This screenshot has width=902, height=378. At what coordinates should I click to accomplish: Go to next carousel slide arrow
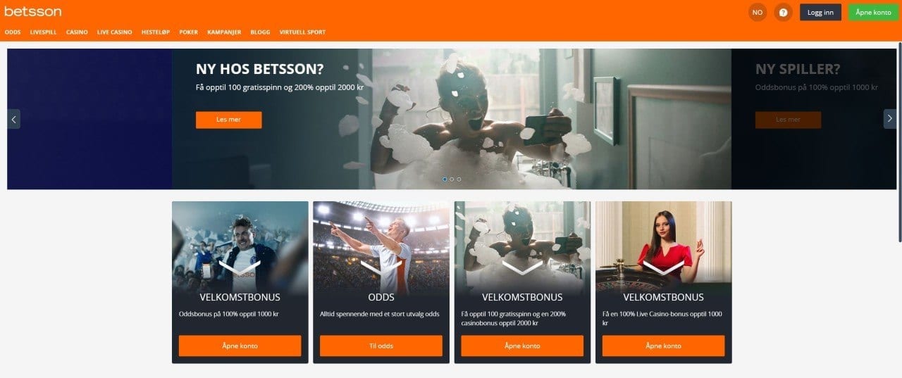pos(890,119)
